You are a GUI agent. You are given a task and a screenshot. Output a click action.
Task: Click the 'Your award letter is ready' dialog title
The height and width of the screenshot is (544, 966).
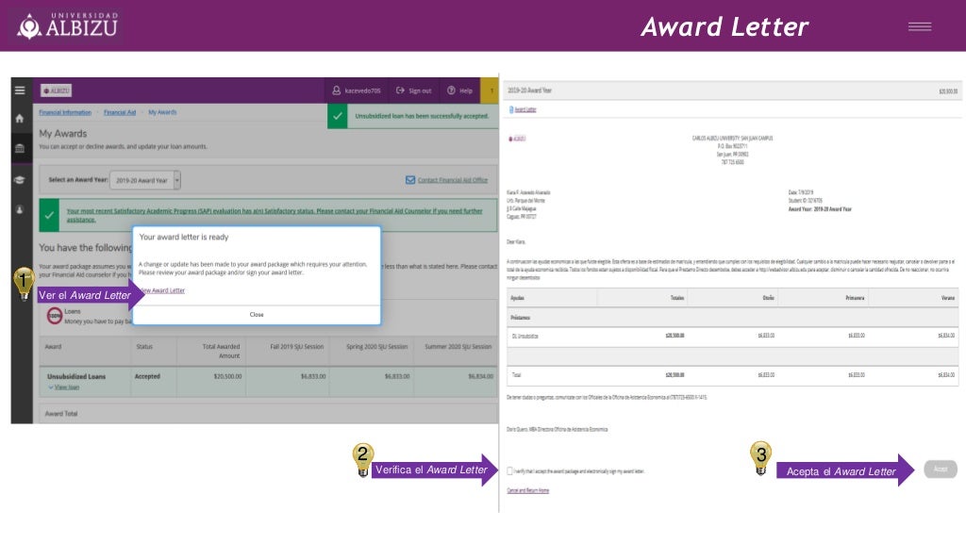(x=184, y=237)
